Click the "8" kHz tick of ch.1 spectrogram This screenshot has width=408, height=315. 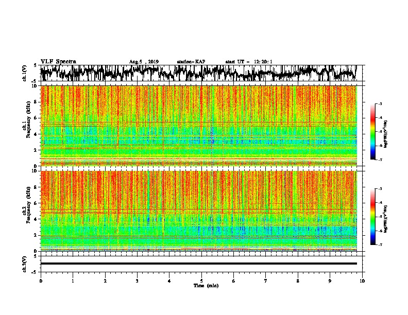pyautogui.click(x=36, y=102)
